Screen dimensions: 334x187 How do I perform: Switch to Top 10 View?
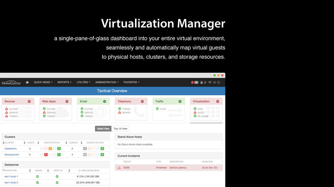[x=120, y=128]
